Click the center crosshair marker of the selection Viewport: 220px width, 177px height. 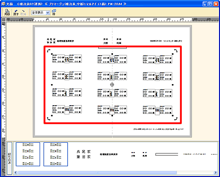(112, 85)
